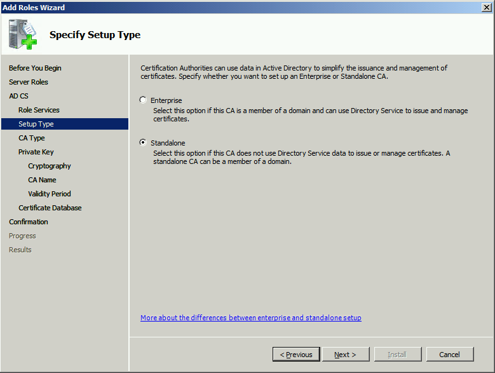Click the Next button
This screenshot has height=373, width=495.
tap(346, 355)
